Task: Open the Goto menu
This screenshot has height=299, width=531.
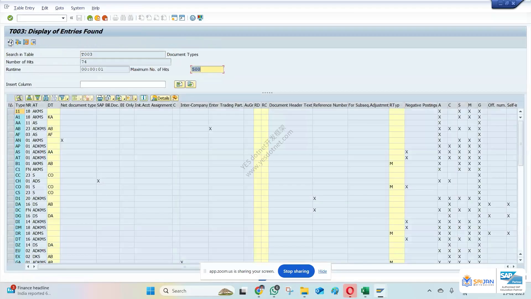Action: click(59, 8)
